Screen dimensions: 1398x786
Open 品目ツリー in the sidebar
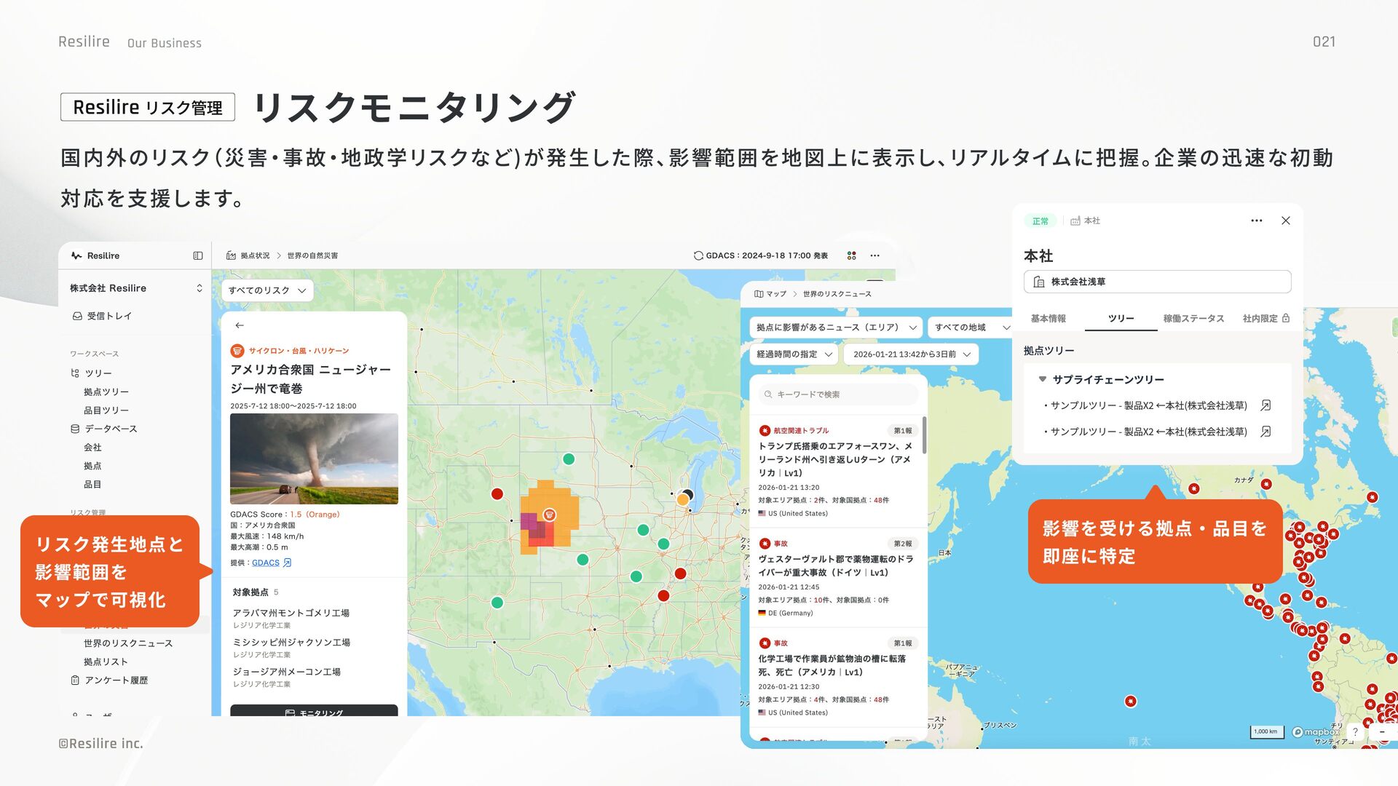106,410
